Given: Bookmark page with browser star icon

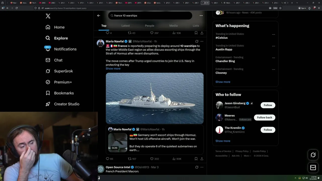Looking at the screenshot, I should click(x=280, y=8).
